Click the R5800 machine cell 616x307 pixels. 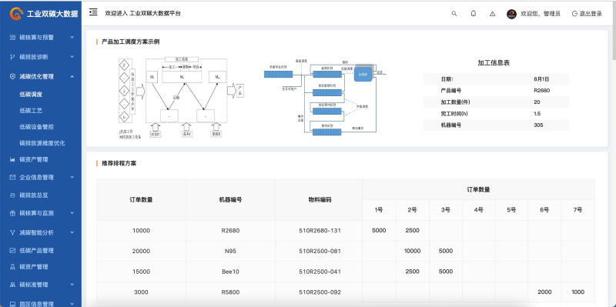230,292
